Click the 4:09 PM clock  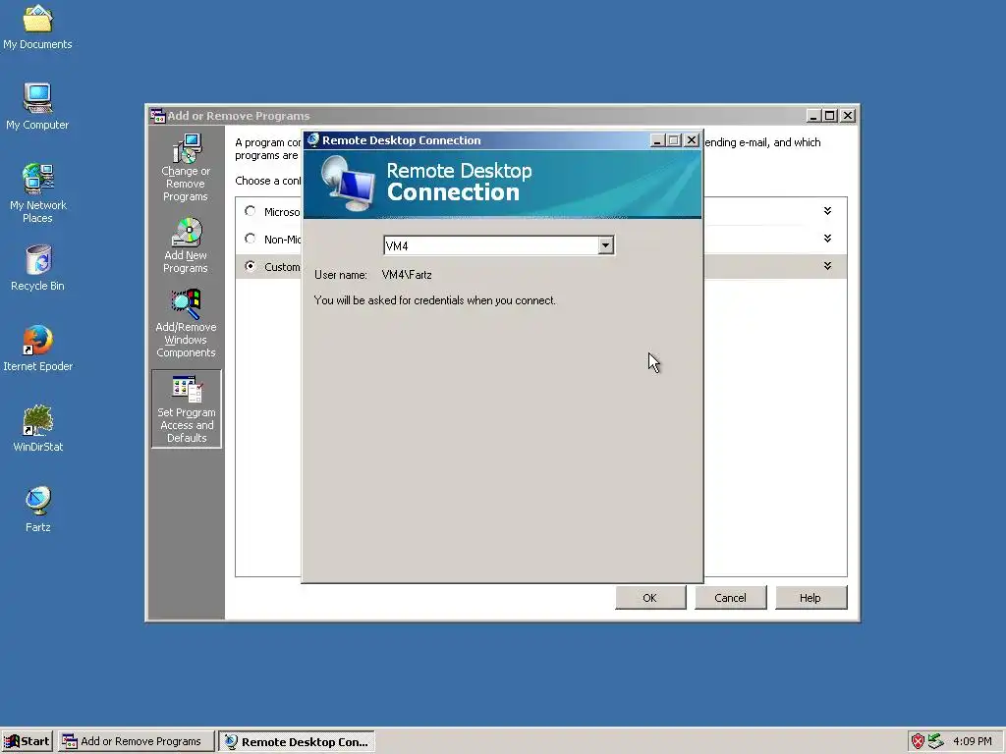(x=972, y=741)
